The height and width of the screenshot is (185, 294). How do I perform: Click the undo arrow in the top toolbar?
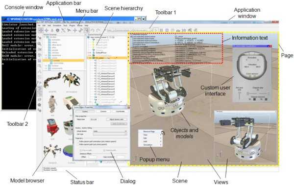(x=93, y=30)
